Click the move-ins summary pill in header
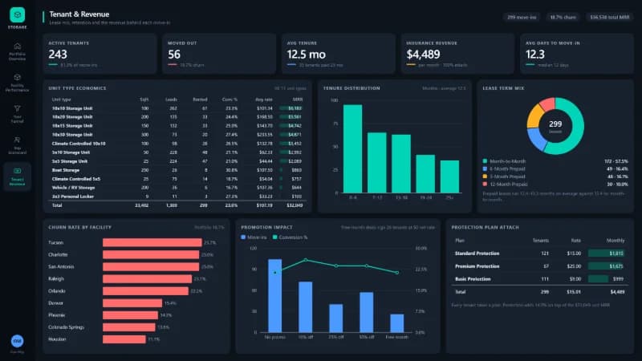 pos(522,17)
